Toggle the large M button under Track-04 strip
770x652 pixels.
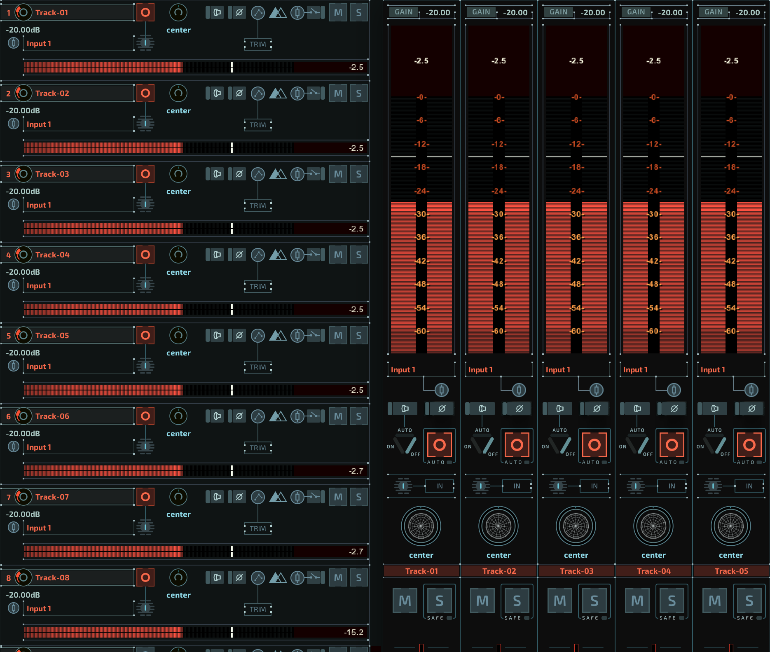(x=637, y=601)
